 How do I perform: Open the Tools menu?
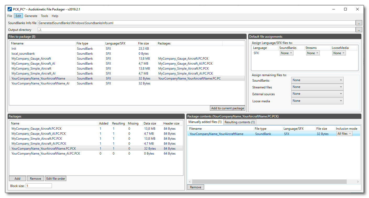coord(44,16)
